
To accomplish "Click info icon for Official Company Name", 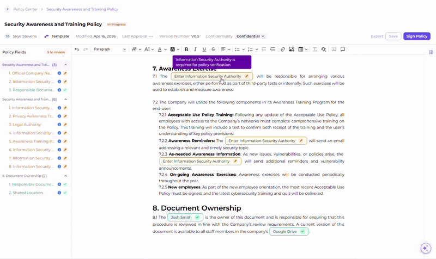I will 59,73.
